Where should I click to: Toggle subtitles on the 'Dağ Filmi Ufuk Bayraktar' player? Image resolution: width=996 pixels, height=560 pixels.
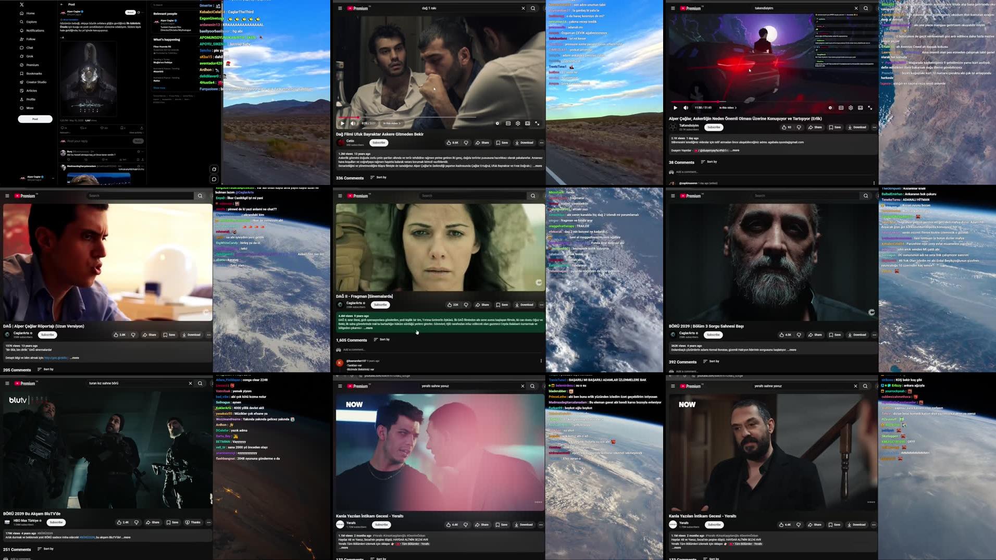(x=508, y=123)
